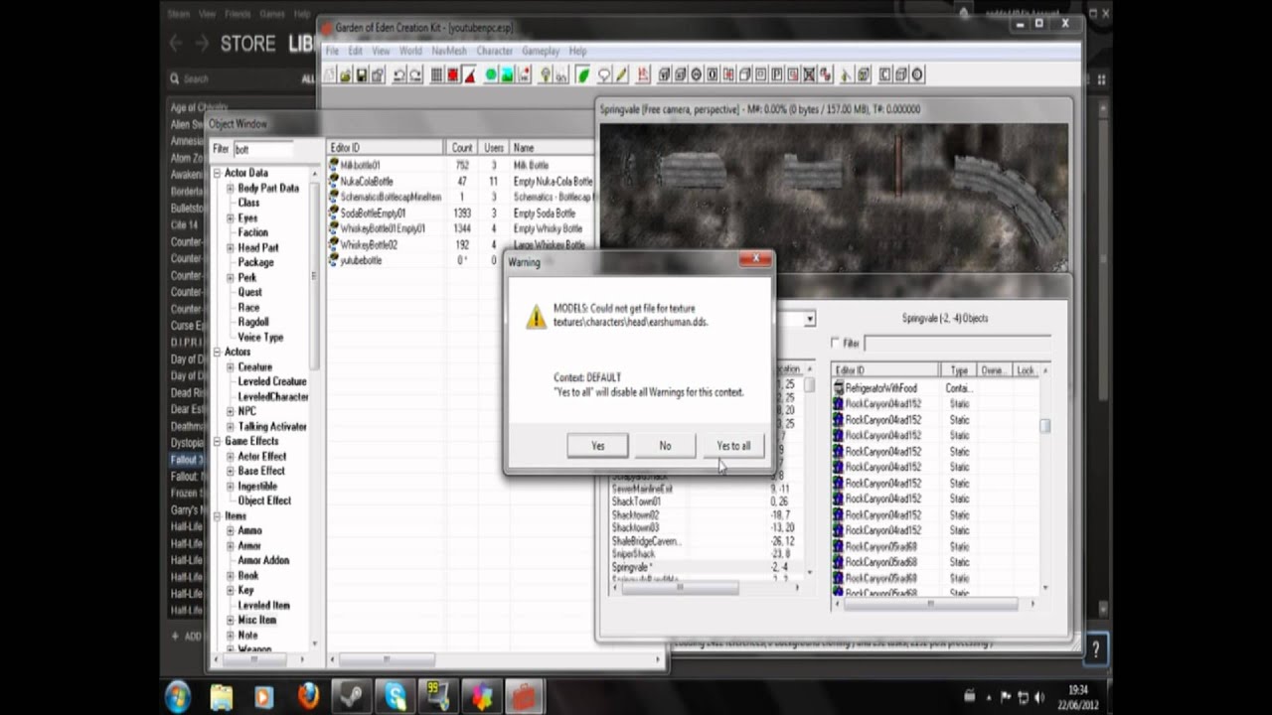Image resolution: width=1272 pixels, height=715 pixels.
Task: Switch to Steam from the taskbar
Action: tap(352, 696)
